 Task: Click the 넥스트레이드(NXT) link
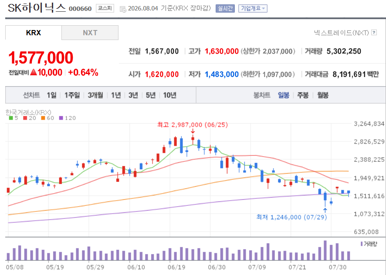342,33
